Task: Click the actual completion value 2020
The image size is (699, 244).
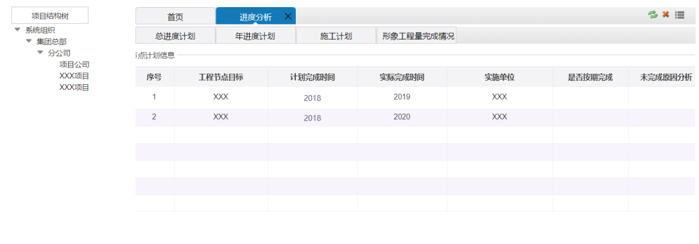Action: tap(402, 117)
